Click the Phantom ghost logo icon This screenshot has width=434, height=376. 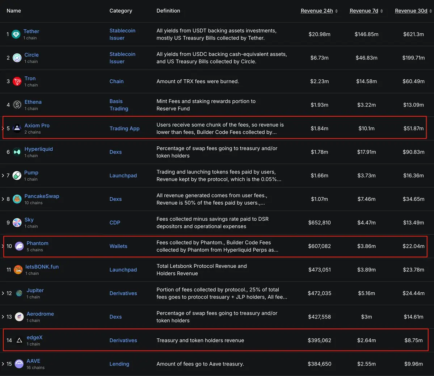click(19, 246)
